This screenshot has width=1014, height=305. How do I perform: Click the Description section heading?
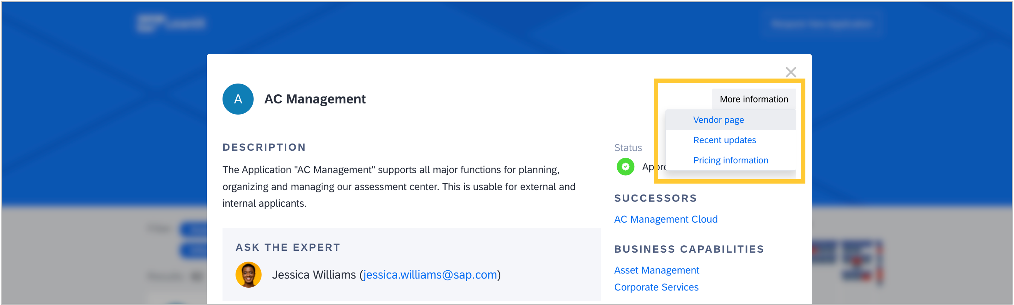tap(264, 147)
